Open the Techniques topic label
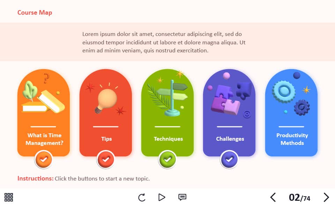The image size is (335, 206). (168, 139)
